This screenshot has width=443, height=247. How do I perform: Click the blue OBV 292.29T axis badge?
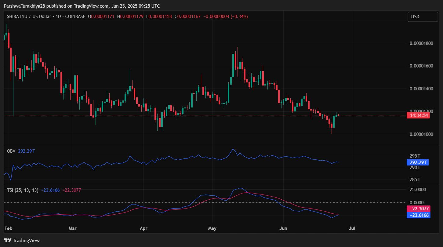[x=418, y=162]
